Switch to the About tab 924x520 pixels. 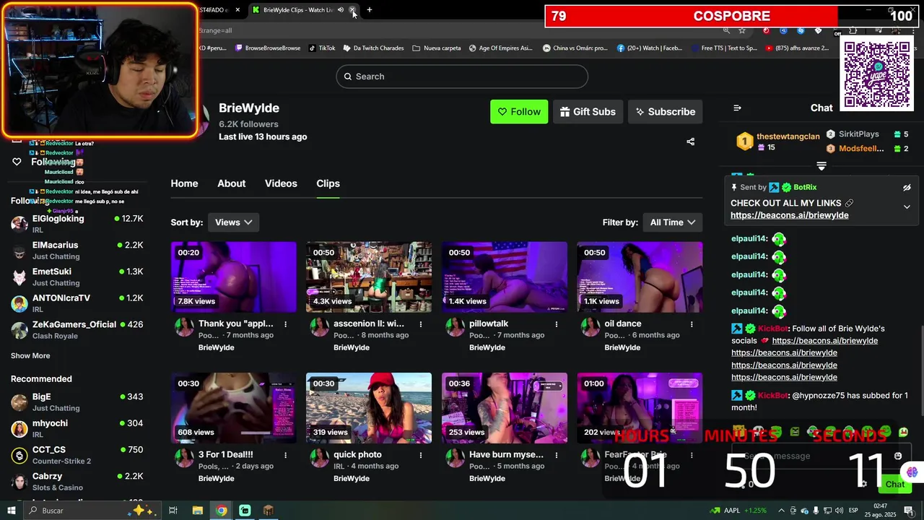pyautogui.click(x=232, y=183)
